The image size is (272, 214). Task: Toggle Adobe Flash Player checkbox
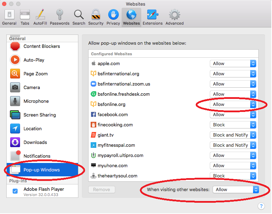pos(15,191)
